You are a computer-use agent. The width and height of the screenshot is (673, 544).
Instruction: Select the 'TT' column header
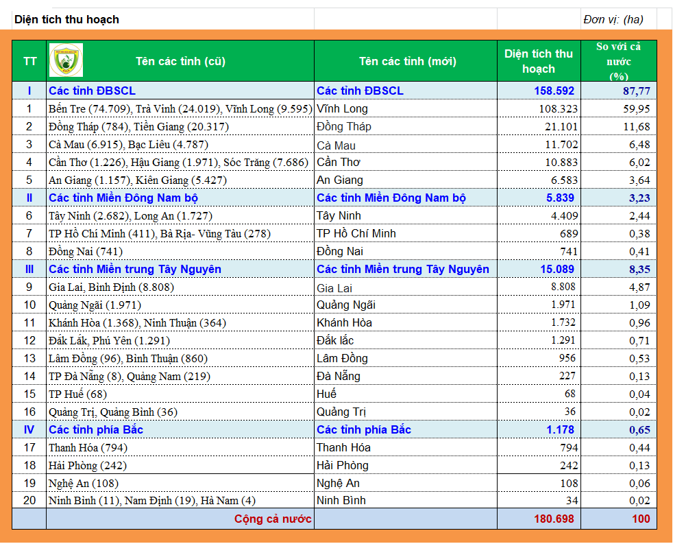click(29, 61)
